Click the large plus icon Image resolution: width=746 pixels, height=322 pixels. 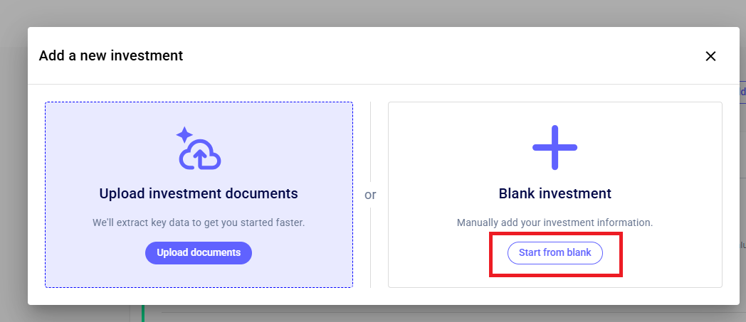click(x=555, y=148)
